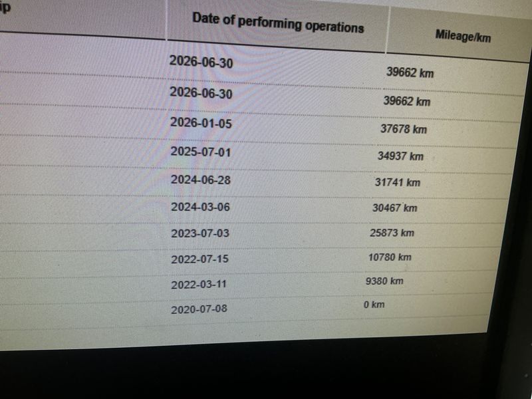Click the 30467 km mileage value
532x399 pixels.
pyautogui.click(x=394, y=207)
